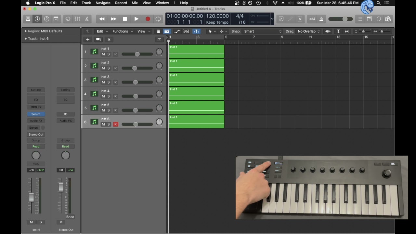Toggle the grid view icon
This screenshot has height=234, width=416.
tap(158, 31)
